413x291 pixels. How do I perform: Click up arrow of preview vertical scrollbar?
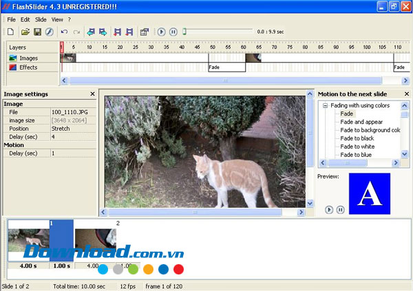(x=310, y=94)
